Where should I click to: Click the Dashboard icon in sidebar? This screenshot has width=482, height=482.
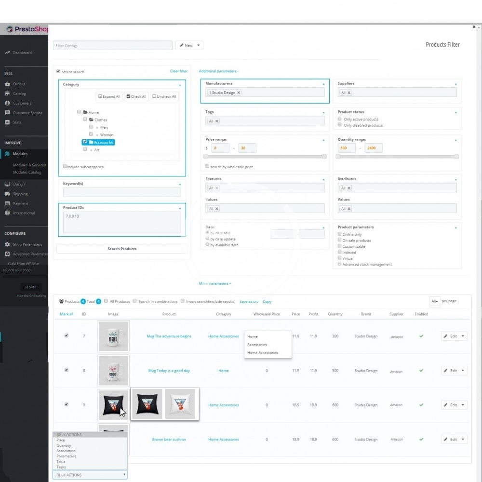click(7, 53)
